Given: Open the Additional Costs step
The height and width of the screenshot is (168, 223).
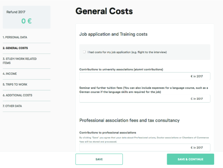Looking at the screenshot, I should (17, 95).
